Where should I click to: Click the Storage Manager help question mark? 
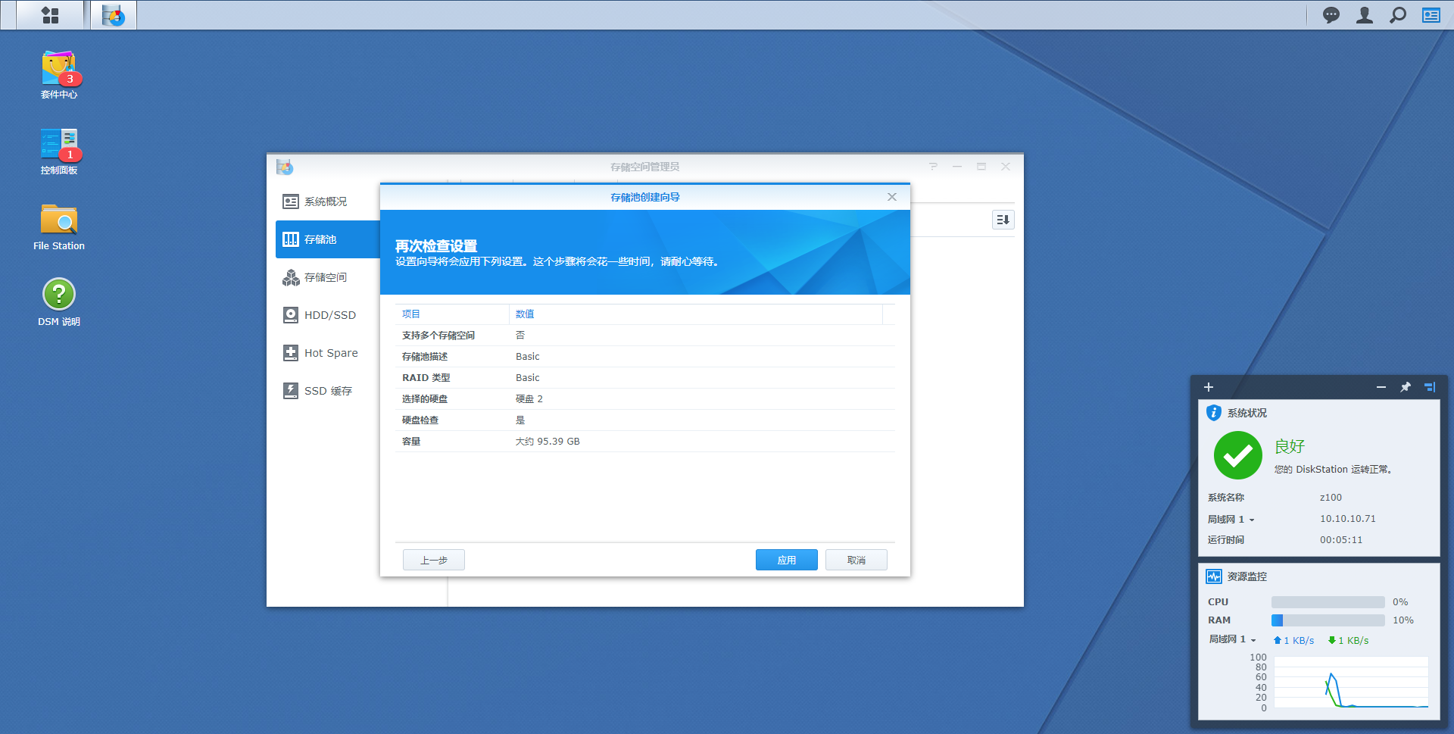coord(933,167)
